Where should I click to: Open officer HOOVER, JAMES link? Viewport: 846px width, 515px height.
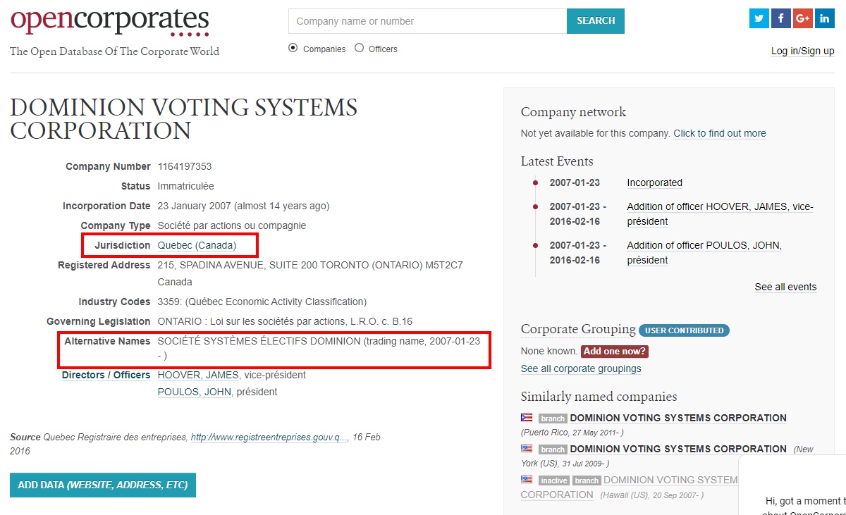pos(198,375)
